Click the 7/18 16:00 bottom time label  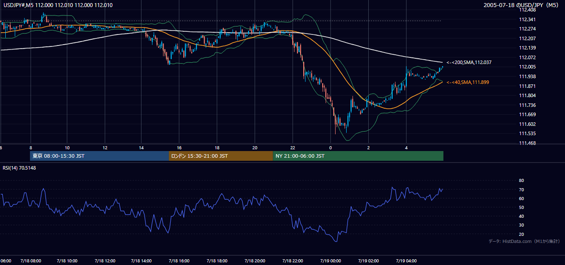pyautogui.click(x=179, y=261)
